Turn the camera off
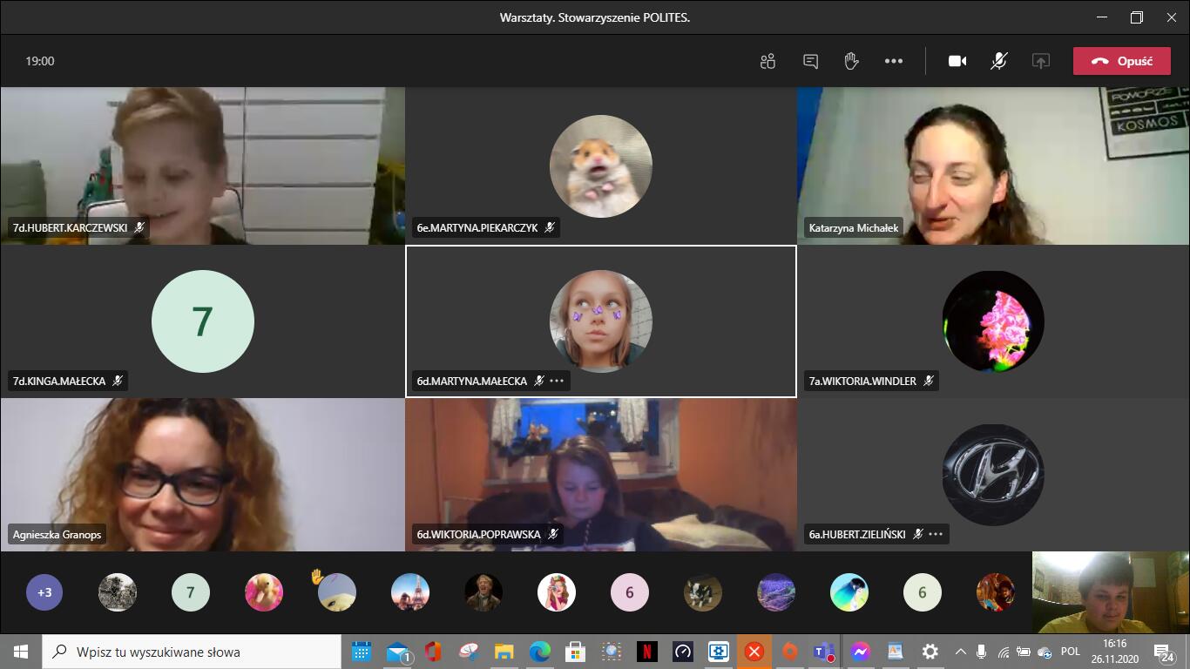 pos(957,61)
